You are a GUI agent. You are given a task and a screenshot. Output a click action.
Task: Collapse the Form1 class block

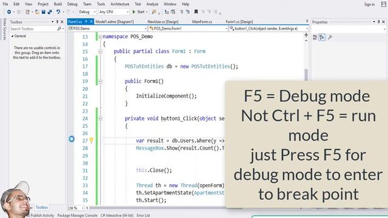coord(100,51)
